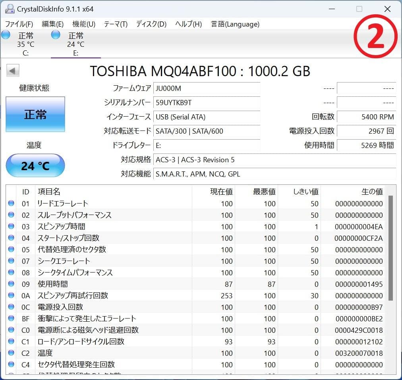Image resolution: width=402 pixels, height=380 pixels.
Task: Click status orb for attribute C0 磁気ヘッド退避回数
Action: (11, 330)
